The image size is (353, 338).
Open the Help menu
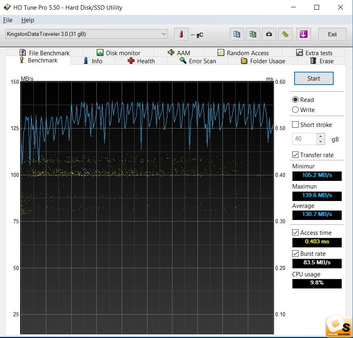[x=28, y=20]
